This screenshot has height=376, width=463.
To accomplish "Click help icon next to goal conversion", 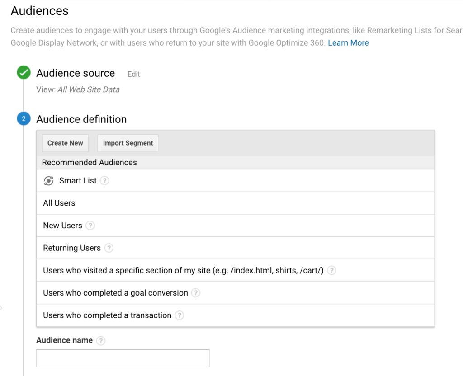I will 195,293.
